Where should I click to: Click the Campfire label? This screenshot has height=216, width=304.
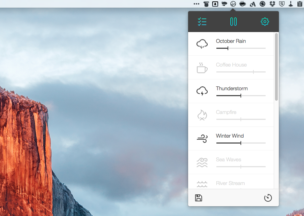[x=226, y=112]
